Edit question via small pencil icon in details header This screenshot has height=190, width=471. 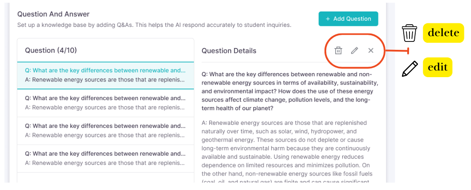click(x=355, y=51)
